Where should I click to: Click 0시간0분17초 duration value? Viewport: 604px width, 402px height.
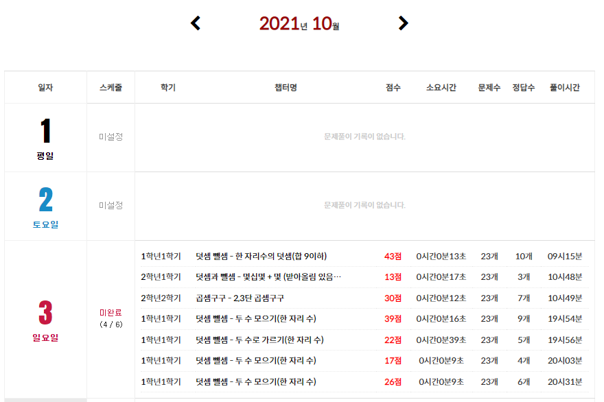pyautogui.click(x=441, y=277)
